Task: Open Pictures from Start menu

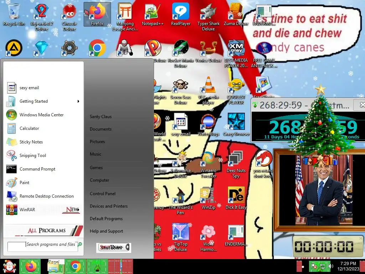Action: 97,142
